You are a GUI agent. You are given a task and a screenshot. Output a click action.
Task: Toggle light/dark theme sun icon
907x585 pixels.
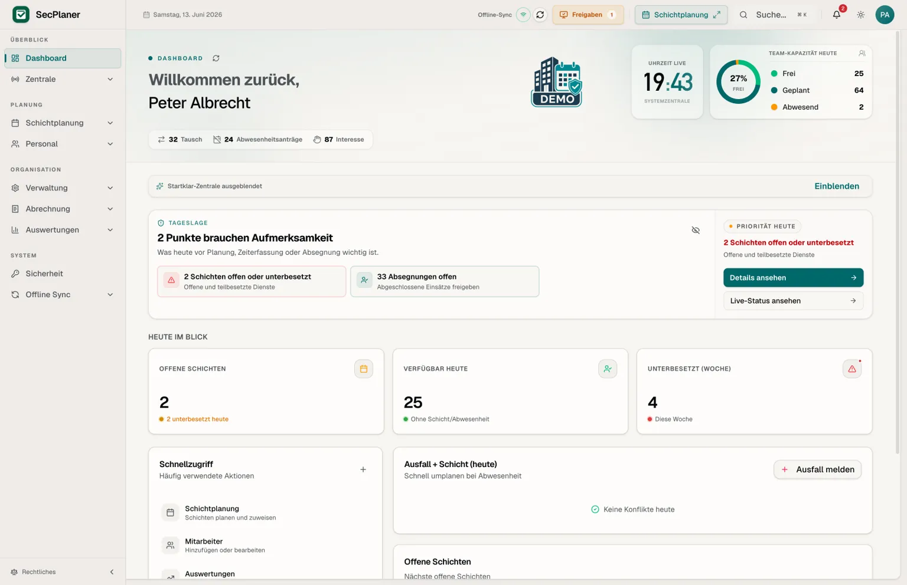861,15
